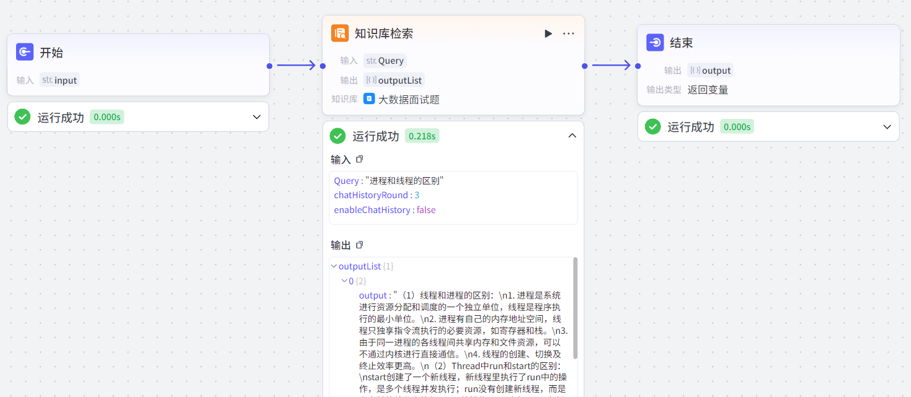The height and width of the screenshot is (397, 911).
Task: Click the success check icon under End node
Action: pyautogui.click(x=653, y=126)
